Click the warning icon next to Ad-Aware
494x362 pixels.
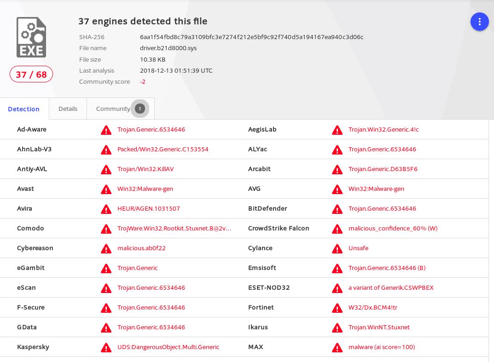coord(106,130)
